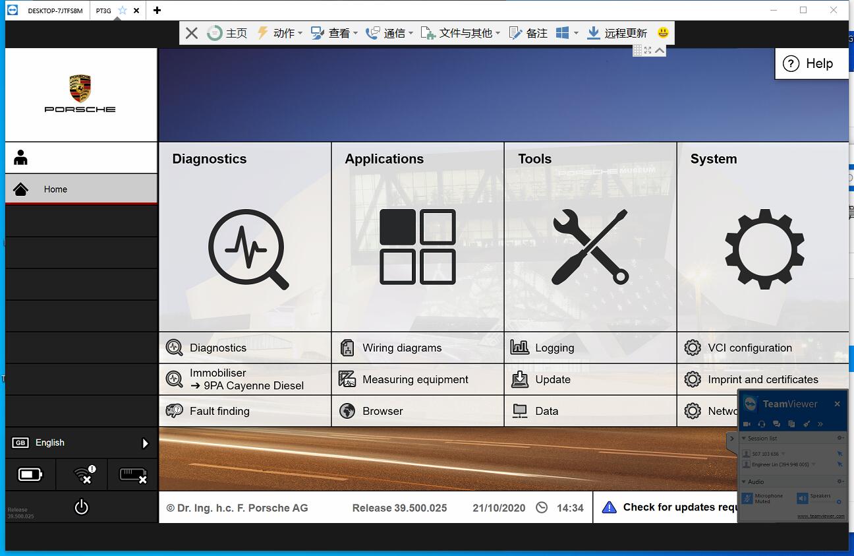This screenshot has height=556, width=854.
Task: Click the VCI disconnected status icon
Action: 132,475
